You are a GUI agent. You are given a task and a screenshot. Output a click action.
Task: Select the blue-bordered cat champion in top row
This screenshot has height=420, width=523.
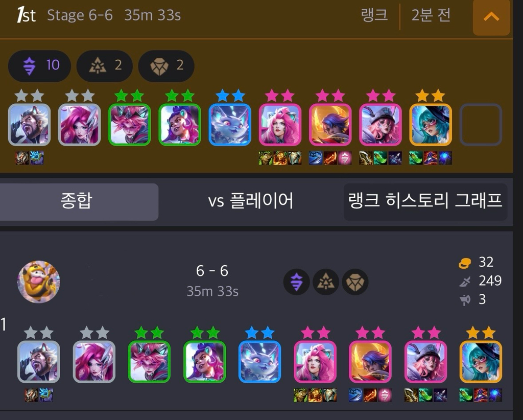[230, 125]
